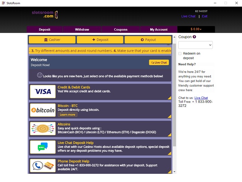Image resolution: width=242 pixels, height=182 pixels.
Task: Open the Coupon dropdown
Action: pyautogui.click(x=195, y=45)
